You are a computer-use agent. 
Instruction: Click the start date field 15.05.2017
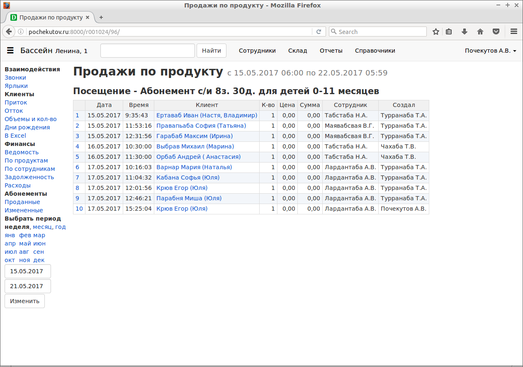27,271
